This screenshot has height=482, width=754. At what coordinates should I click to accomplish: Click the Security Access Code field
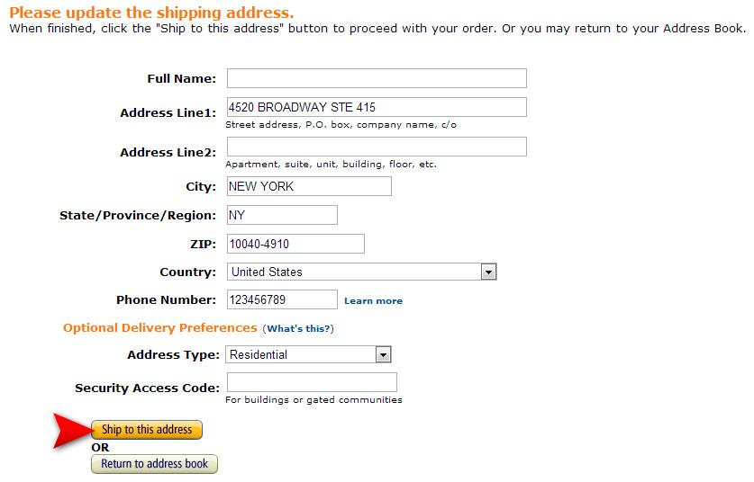tap(312, 382)
